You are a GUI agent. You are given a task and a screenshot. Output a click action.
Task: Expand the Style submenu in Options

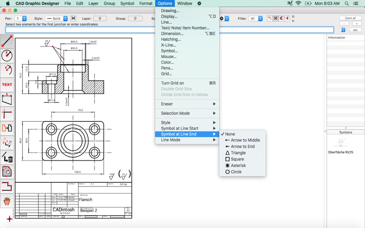click(x=187, y=123)
